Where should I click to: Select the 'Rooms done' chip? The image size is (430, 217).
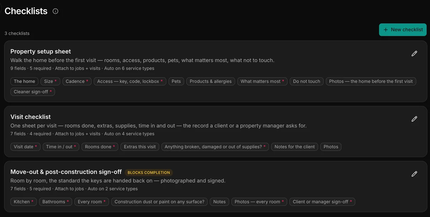(100, 146)
